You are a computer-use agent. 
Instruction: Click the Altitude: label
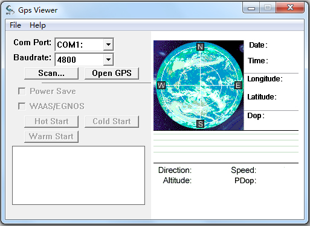click(177, 180)
